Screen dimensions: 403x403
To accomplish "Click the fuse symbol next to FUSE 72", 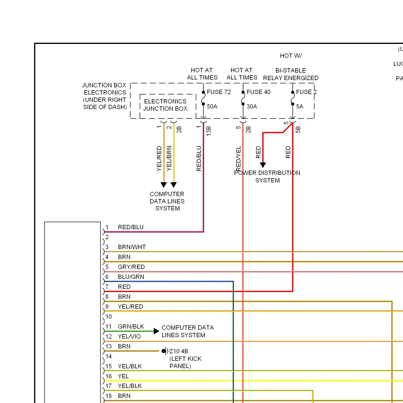I will [203, 98].
